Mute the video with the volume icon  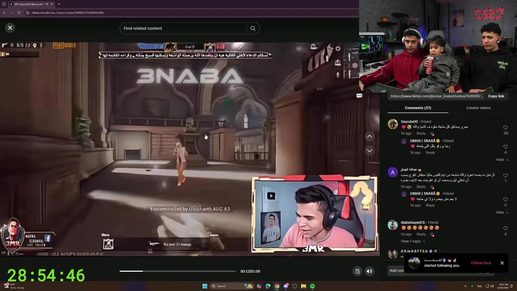click(369, 271)
